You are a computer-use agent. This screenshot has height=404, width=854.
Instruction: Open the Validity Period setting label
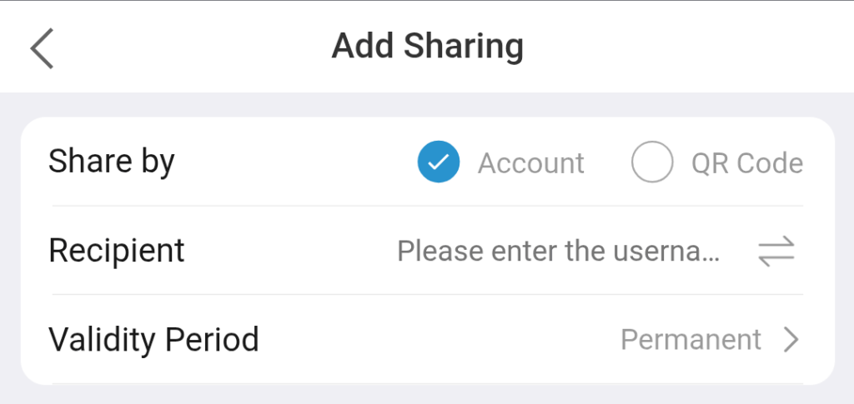(x=153, y=340)
